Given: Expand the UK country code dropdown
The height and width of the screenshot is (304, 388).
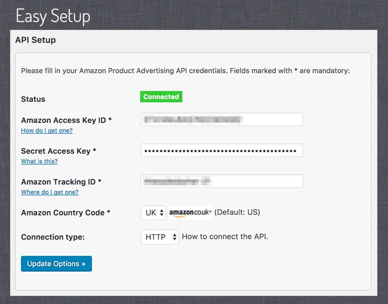Looking at the screenshot, I should click(x=153, y=213).
